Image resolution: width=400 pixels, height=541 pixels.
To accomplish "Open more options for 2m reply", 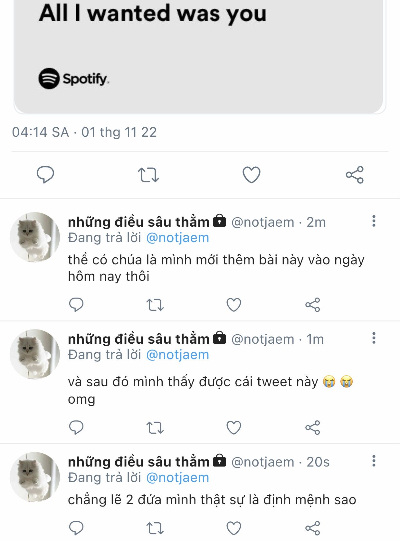I will pos(374,221).
